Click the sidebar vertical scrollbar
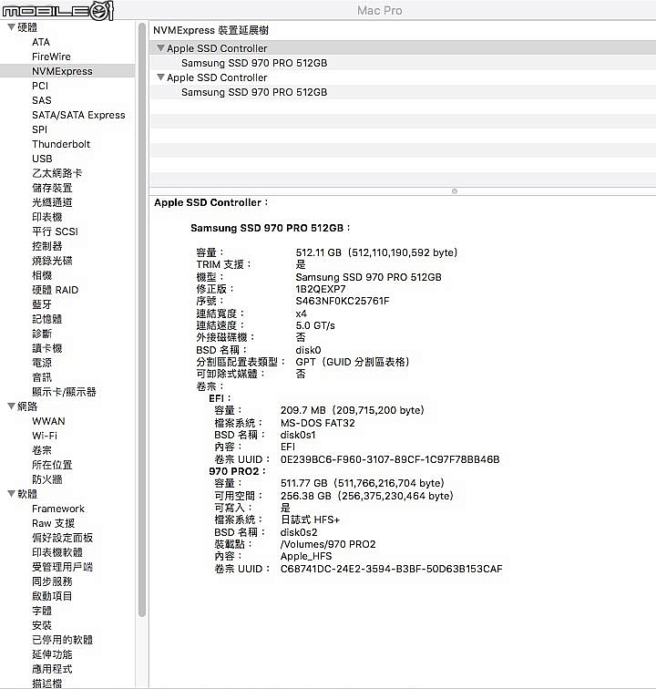The image size is (656, 689). coord(142,320)
